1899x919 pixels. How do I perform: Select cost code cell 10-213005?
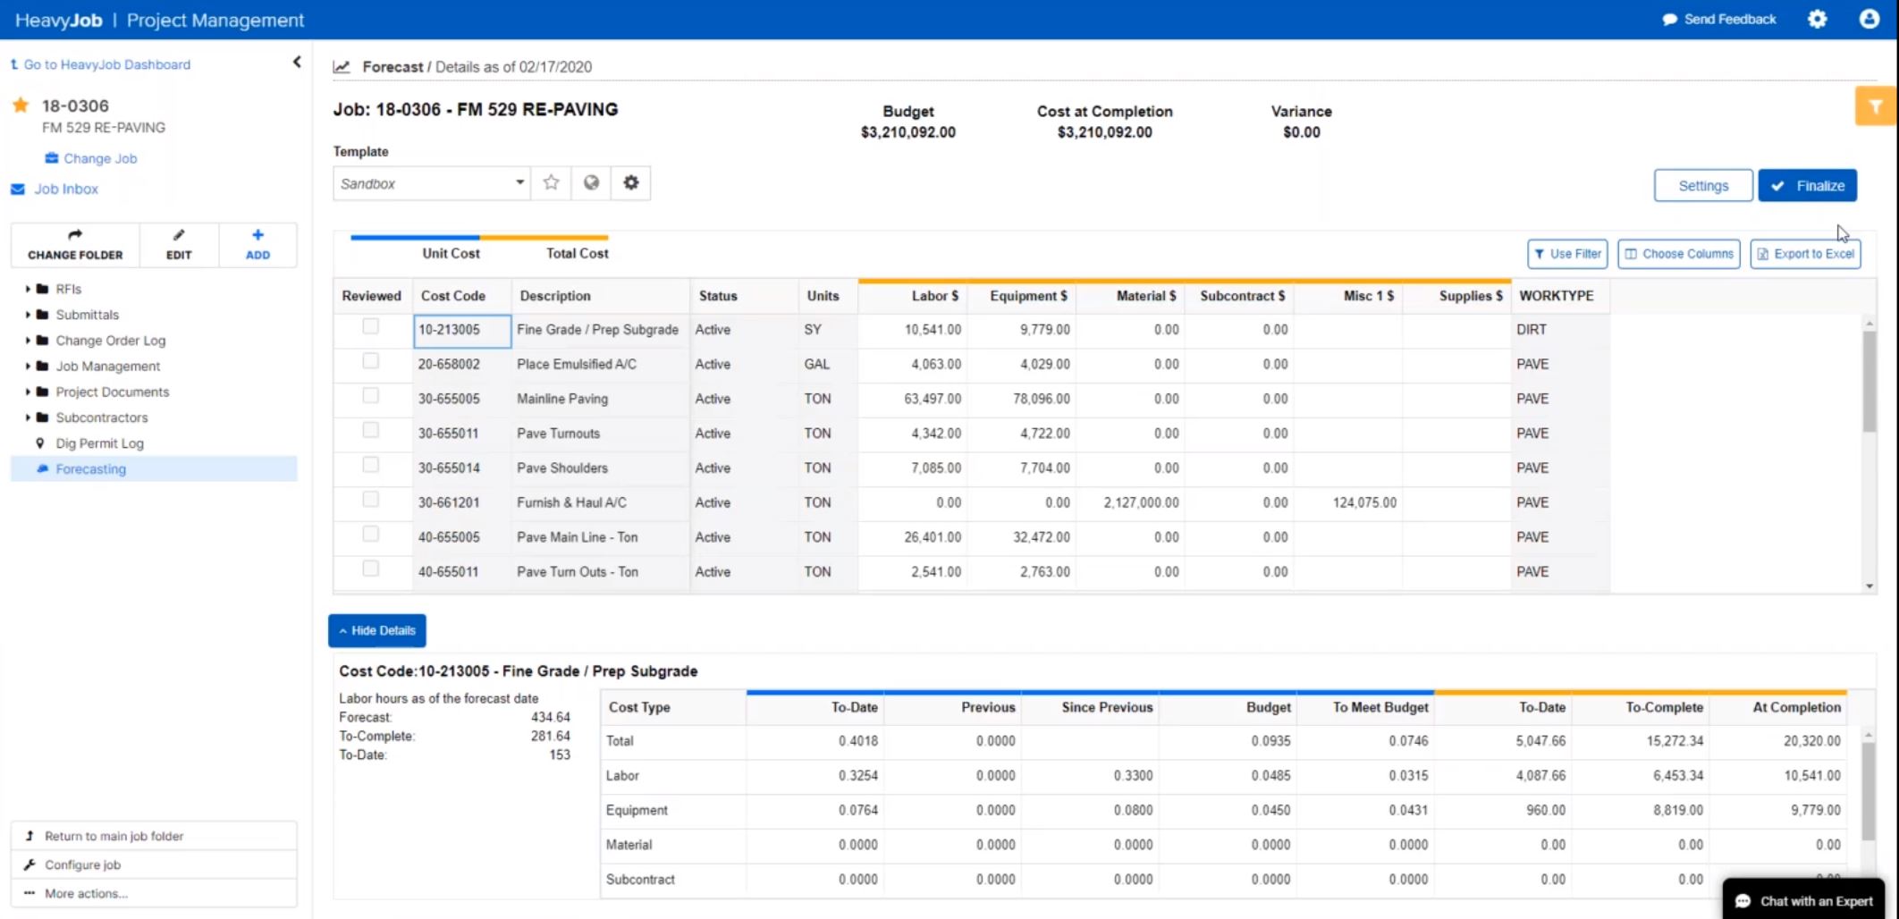tap(462, 330)
